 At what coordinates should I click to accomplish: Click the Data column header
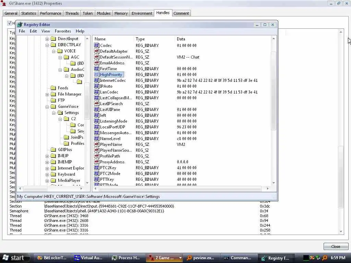coord(223,39)
